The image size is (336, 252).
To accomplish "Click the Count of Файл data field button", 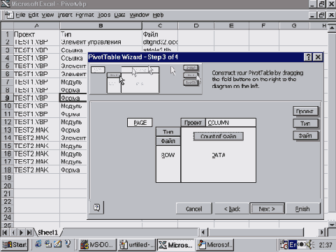I will point(218,136).
